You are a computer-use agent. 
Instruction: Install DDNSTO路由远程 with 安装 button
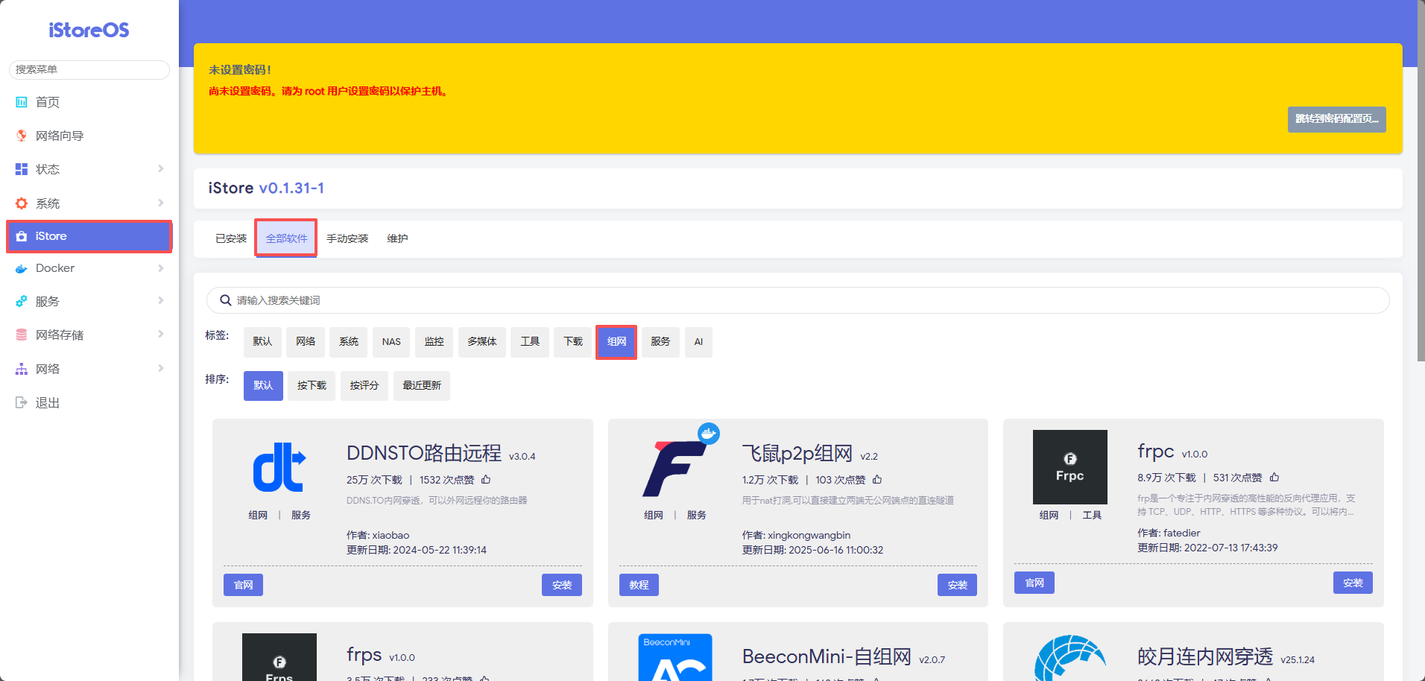(562, 585)
